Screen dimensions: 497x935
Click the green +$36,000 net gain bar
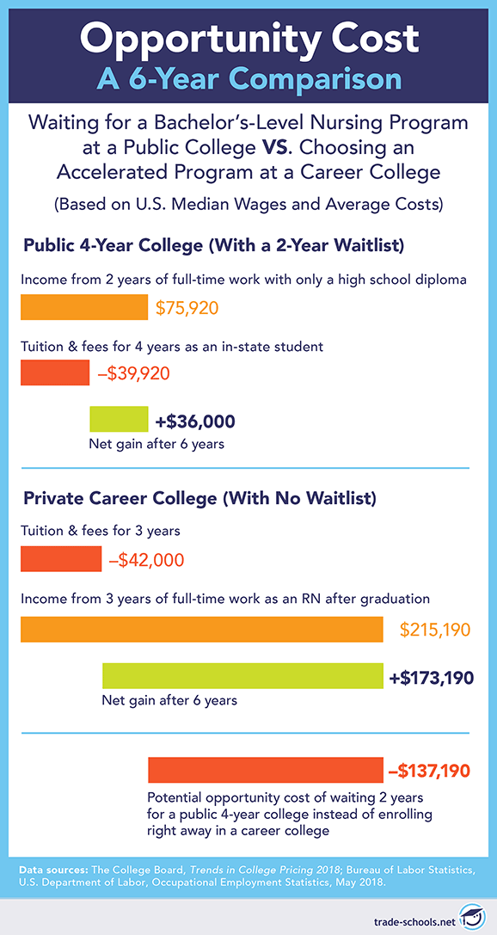(x=119, y=420)
